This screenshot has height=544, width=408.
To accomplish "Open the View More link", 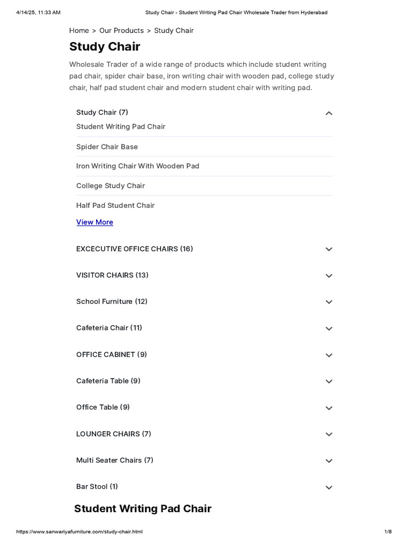I will point(95,222).
